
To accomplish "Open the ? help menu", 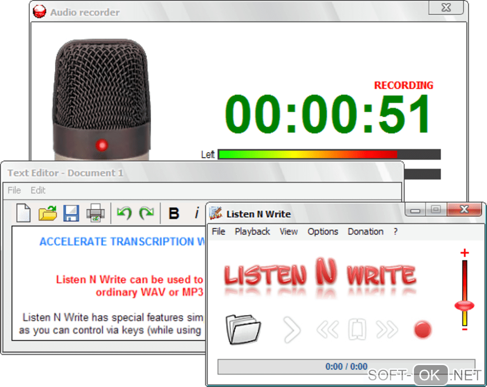I will (x=395, y=231).
